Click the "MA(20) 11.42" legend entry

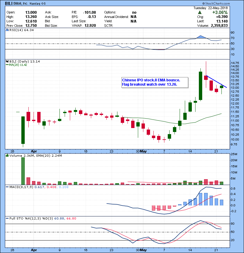(16, 65)
